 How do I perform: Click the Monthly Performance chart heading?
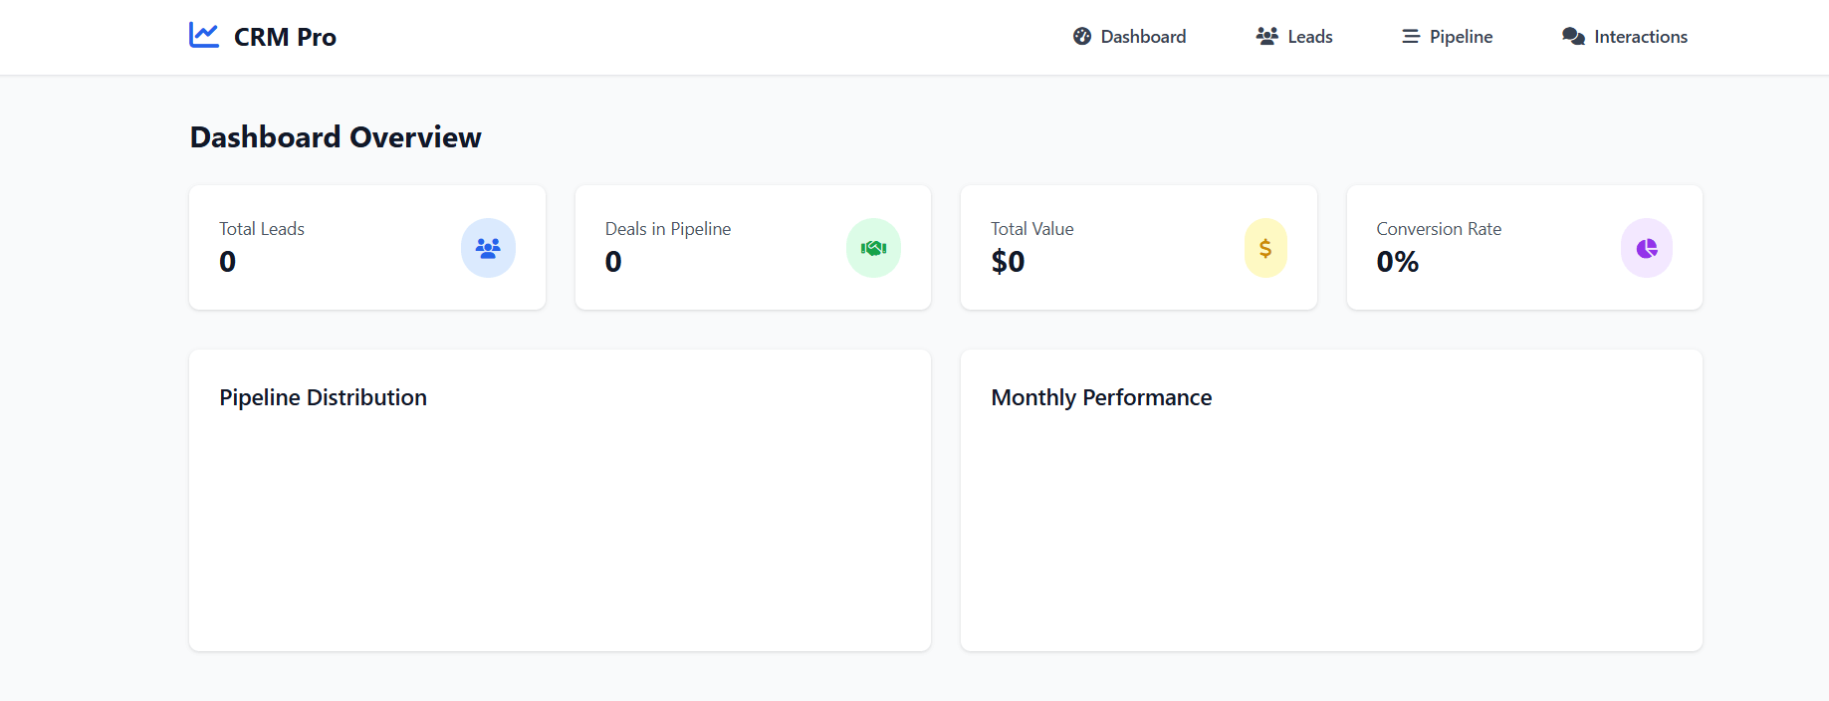1101,397
